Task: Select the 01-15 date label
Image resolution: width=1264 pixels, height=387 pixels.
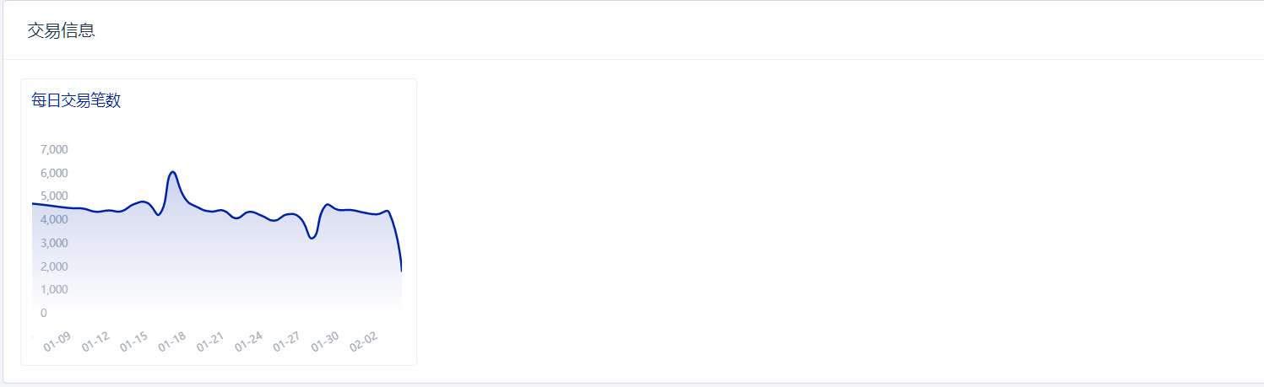Action: 133,341
